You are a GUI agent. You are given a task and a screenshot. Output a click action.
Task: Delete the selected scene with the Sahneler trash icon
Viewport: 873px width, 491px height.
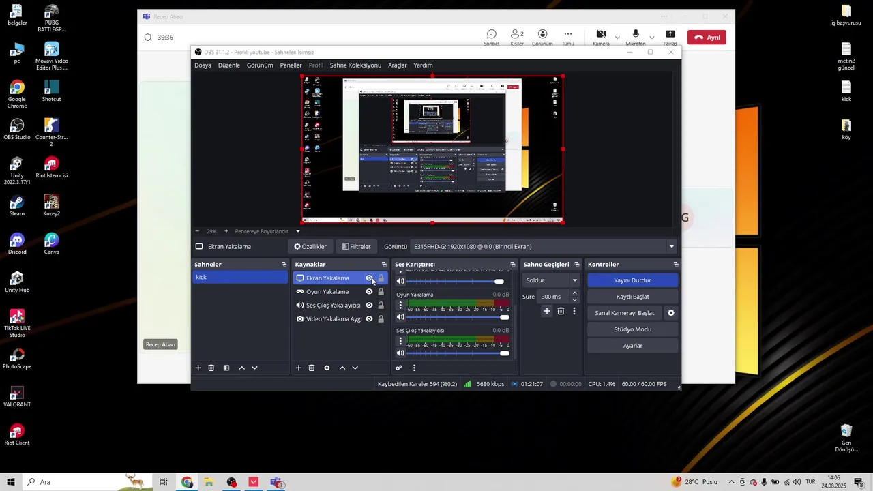[x=211, y=368]
